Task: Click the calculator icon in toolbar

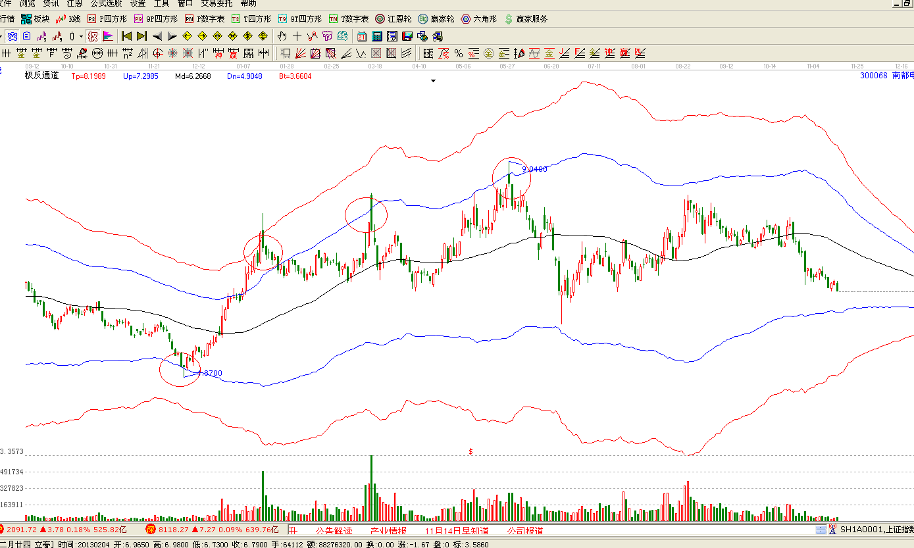Action: [x=377, y=36]
